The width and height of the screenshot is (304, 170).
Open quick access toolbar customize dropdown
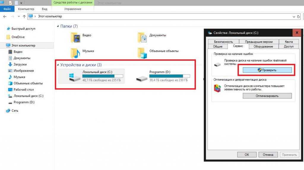coord(21,3)
